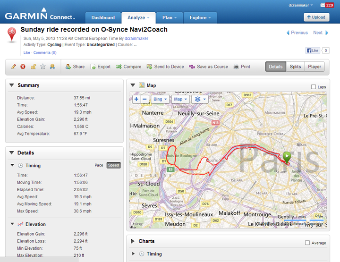Collapse the Summary panel
Viewport: 340px width, 262px height.
click(12, 85)
